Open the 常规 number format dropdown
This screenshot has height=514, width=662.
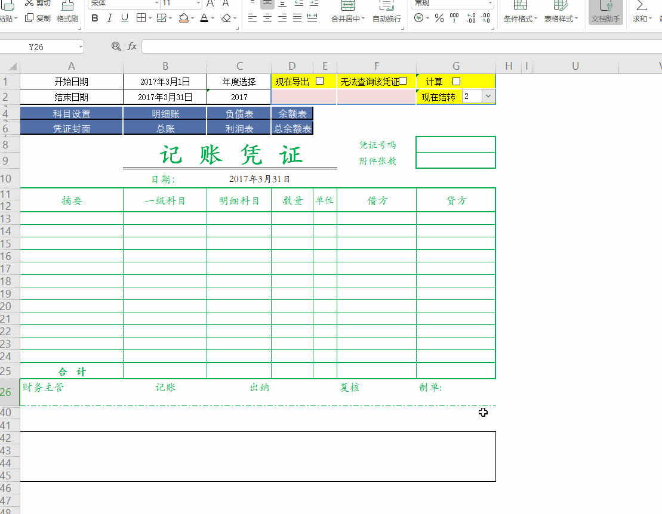pos(489,4)
